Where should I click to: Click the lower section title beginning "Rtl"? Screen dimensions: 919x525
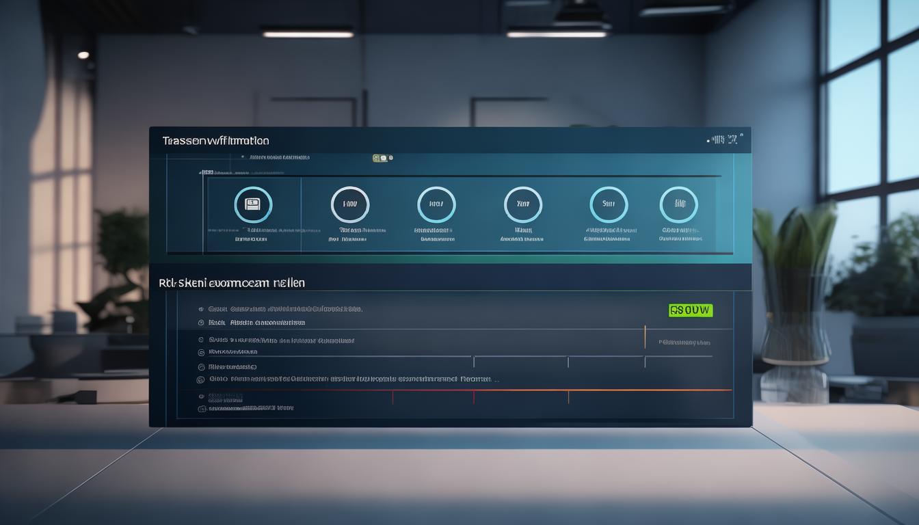coord(232,282)
